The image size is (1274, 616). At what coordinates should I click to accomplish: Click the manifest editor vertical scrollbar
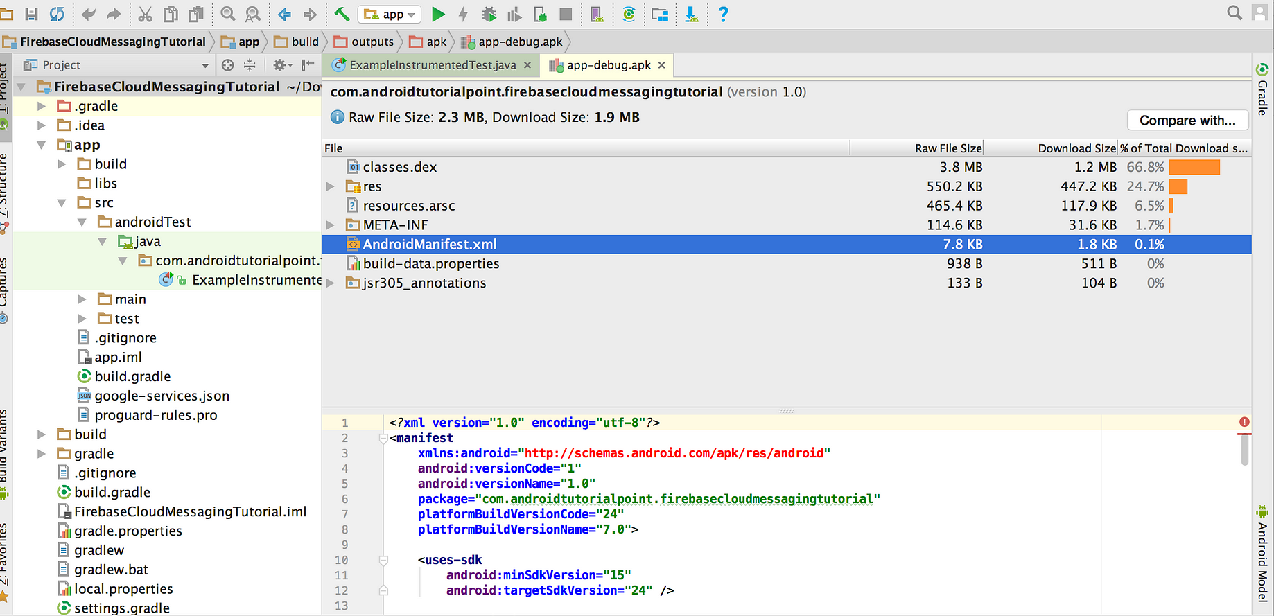[1245, 451]
